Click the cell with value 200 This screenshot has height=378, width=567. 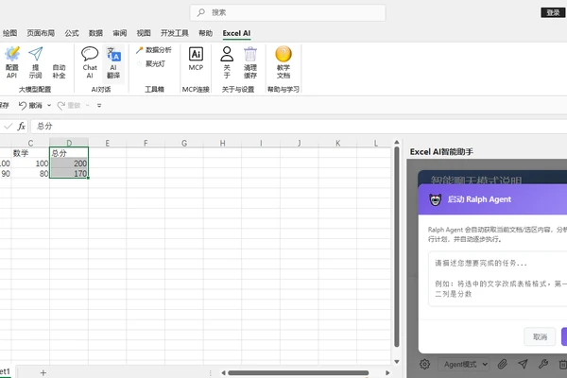click(69, 163)
